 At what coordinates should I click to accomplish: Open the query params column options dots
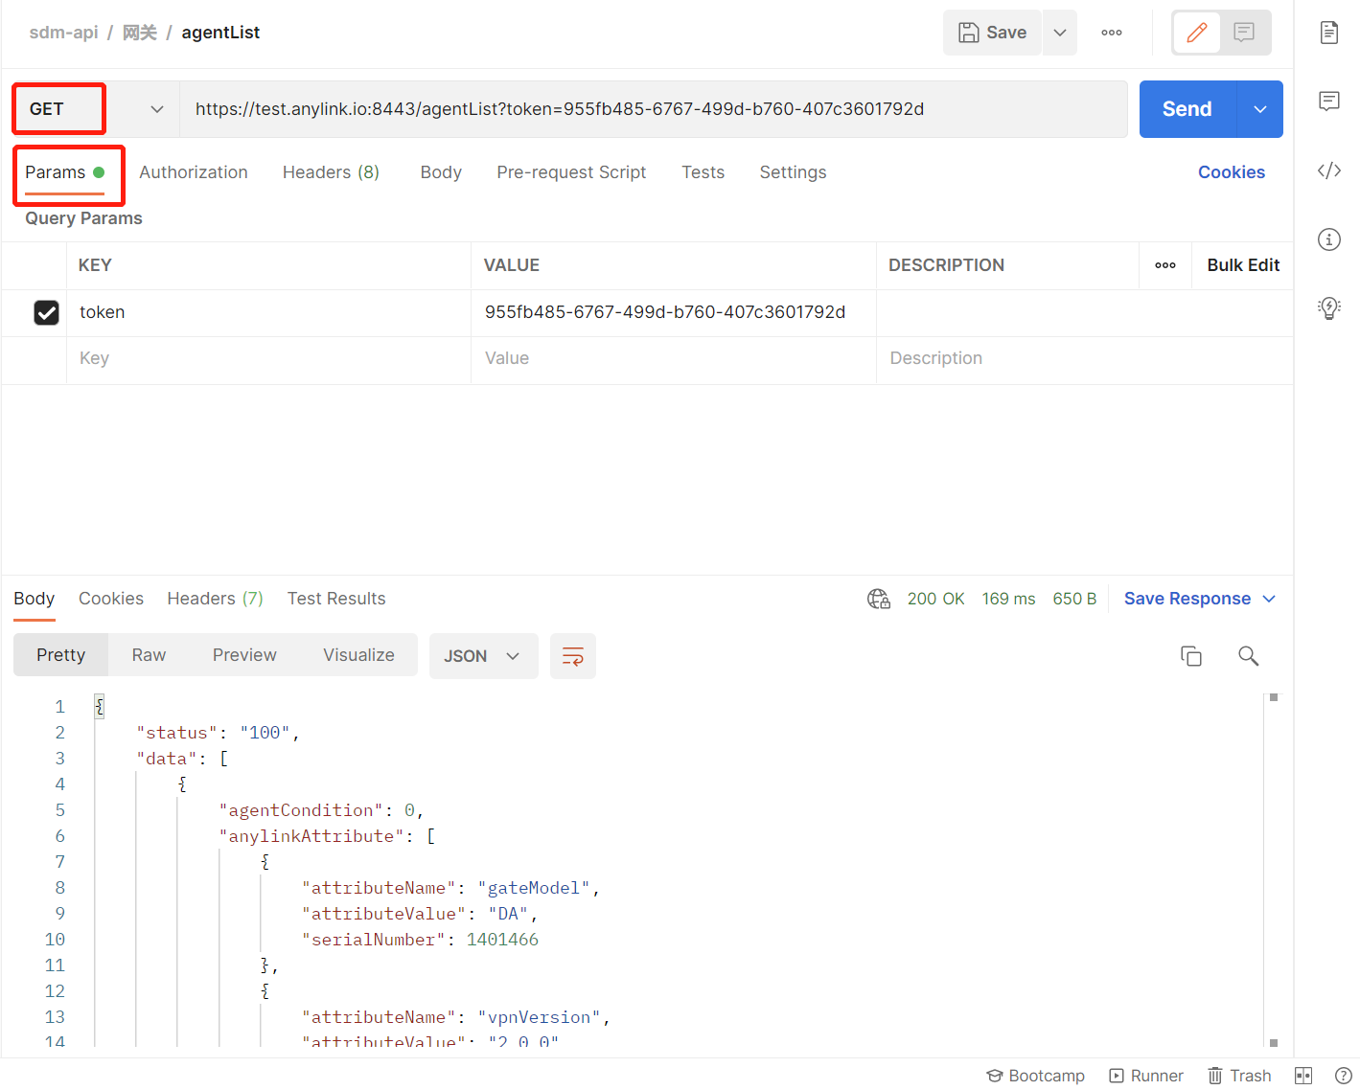tap(1165, 265)
